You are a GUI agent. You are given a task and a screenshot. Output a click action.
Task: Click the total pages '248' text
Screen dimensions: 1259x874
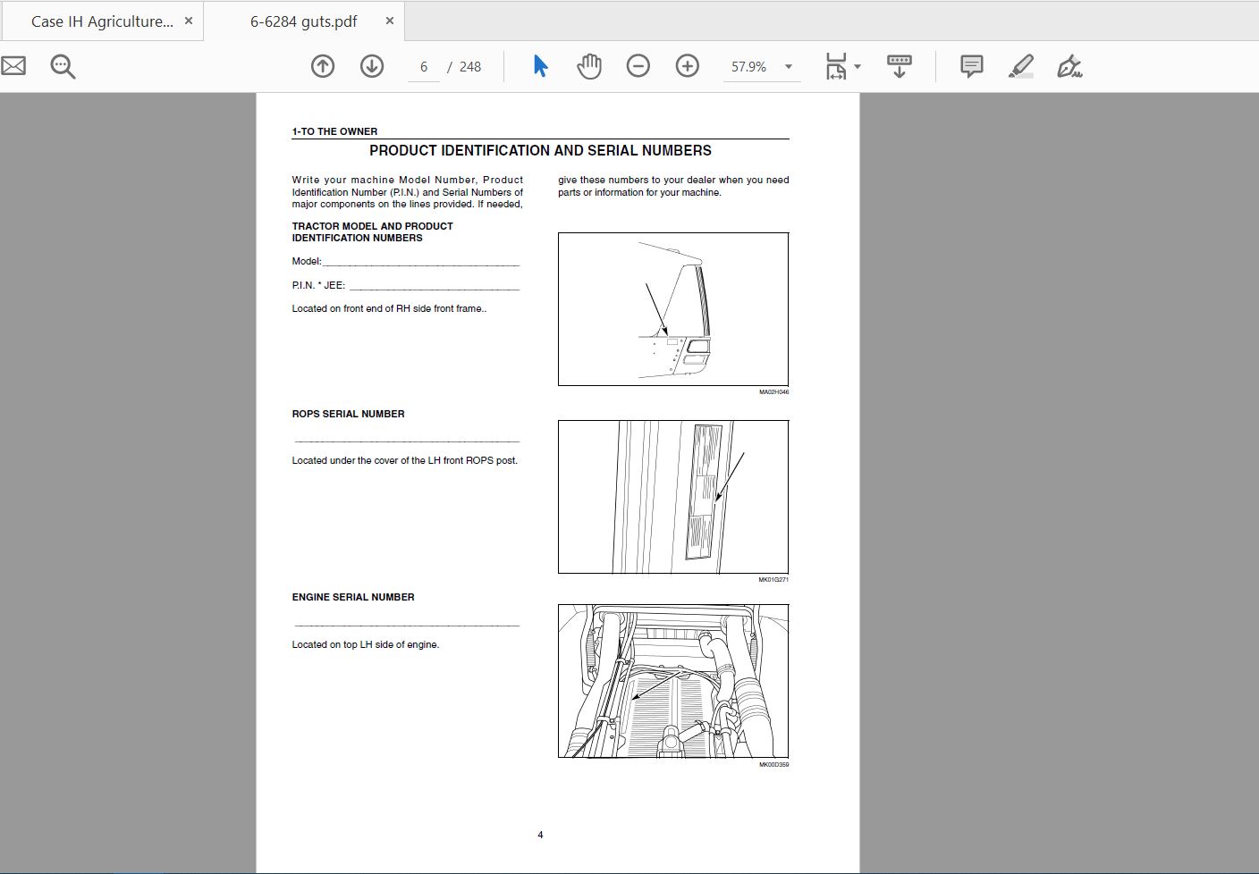[470, 67]
